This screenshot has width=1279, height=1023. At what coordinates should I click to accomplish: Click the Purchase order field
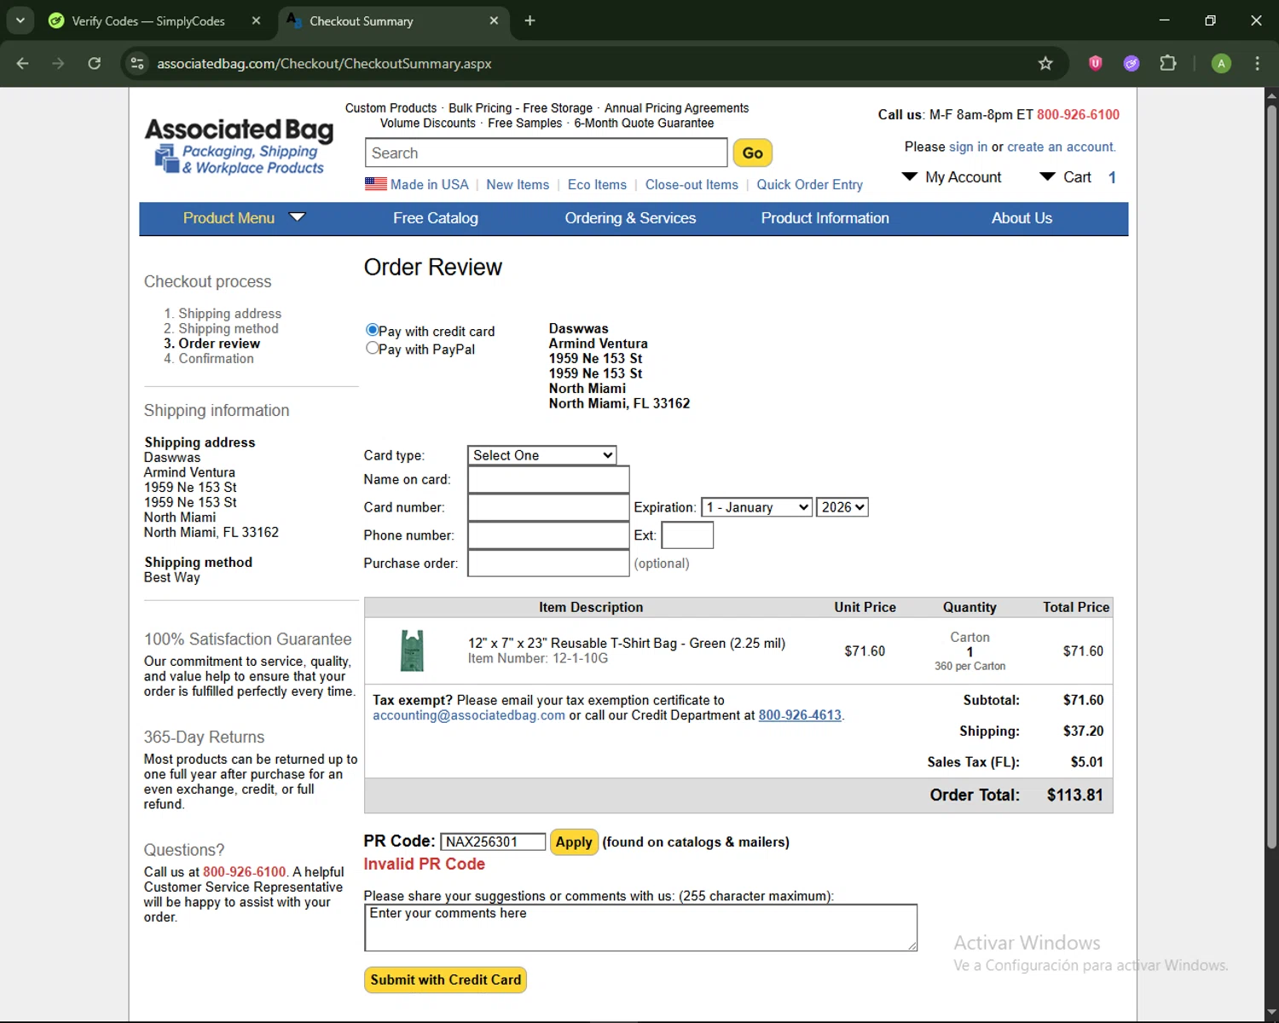[548, 564]
